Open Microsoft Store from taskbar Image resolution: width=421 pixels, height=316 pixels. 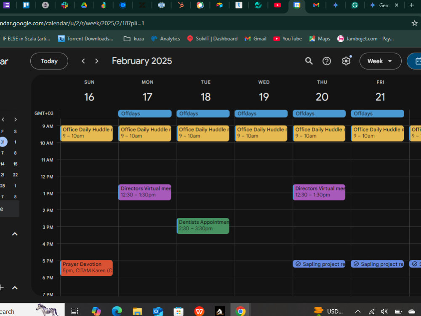click(178, 311)
